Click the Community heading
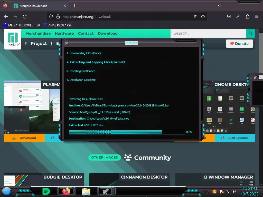 [153, 158]
